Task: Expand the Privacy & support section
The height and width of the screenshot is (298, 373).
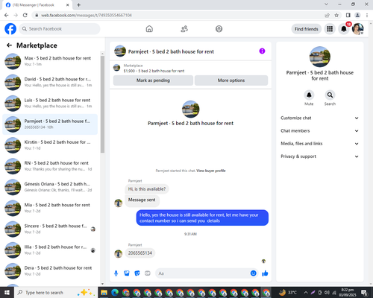Action: pos(320,156)
